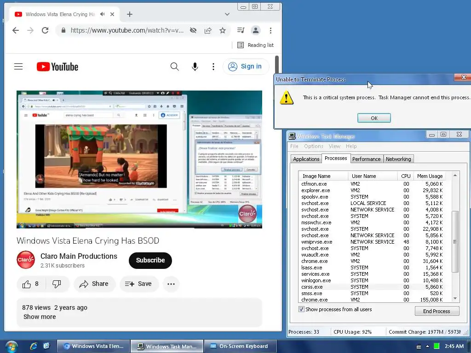The height and width of the screenshot is (353, 471).
Task: Select the winlogon.exe process row
Action: pos(373,280)
